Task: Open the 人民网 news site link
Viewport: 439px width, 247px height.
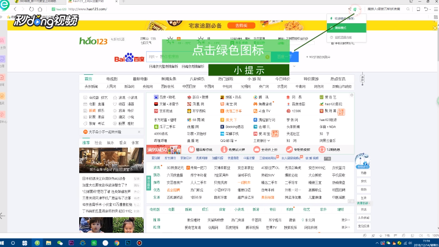Action: [x=111, y=86]
